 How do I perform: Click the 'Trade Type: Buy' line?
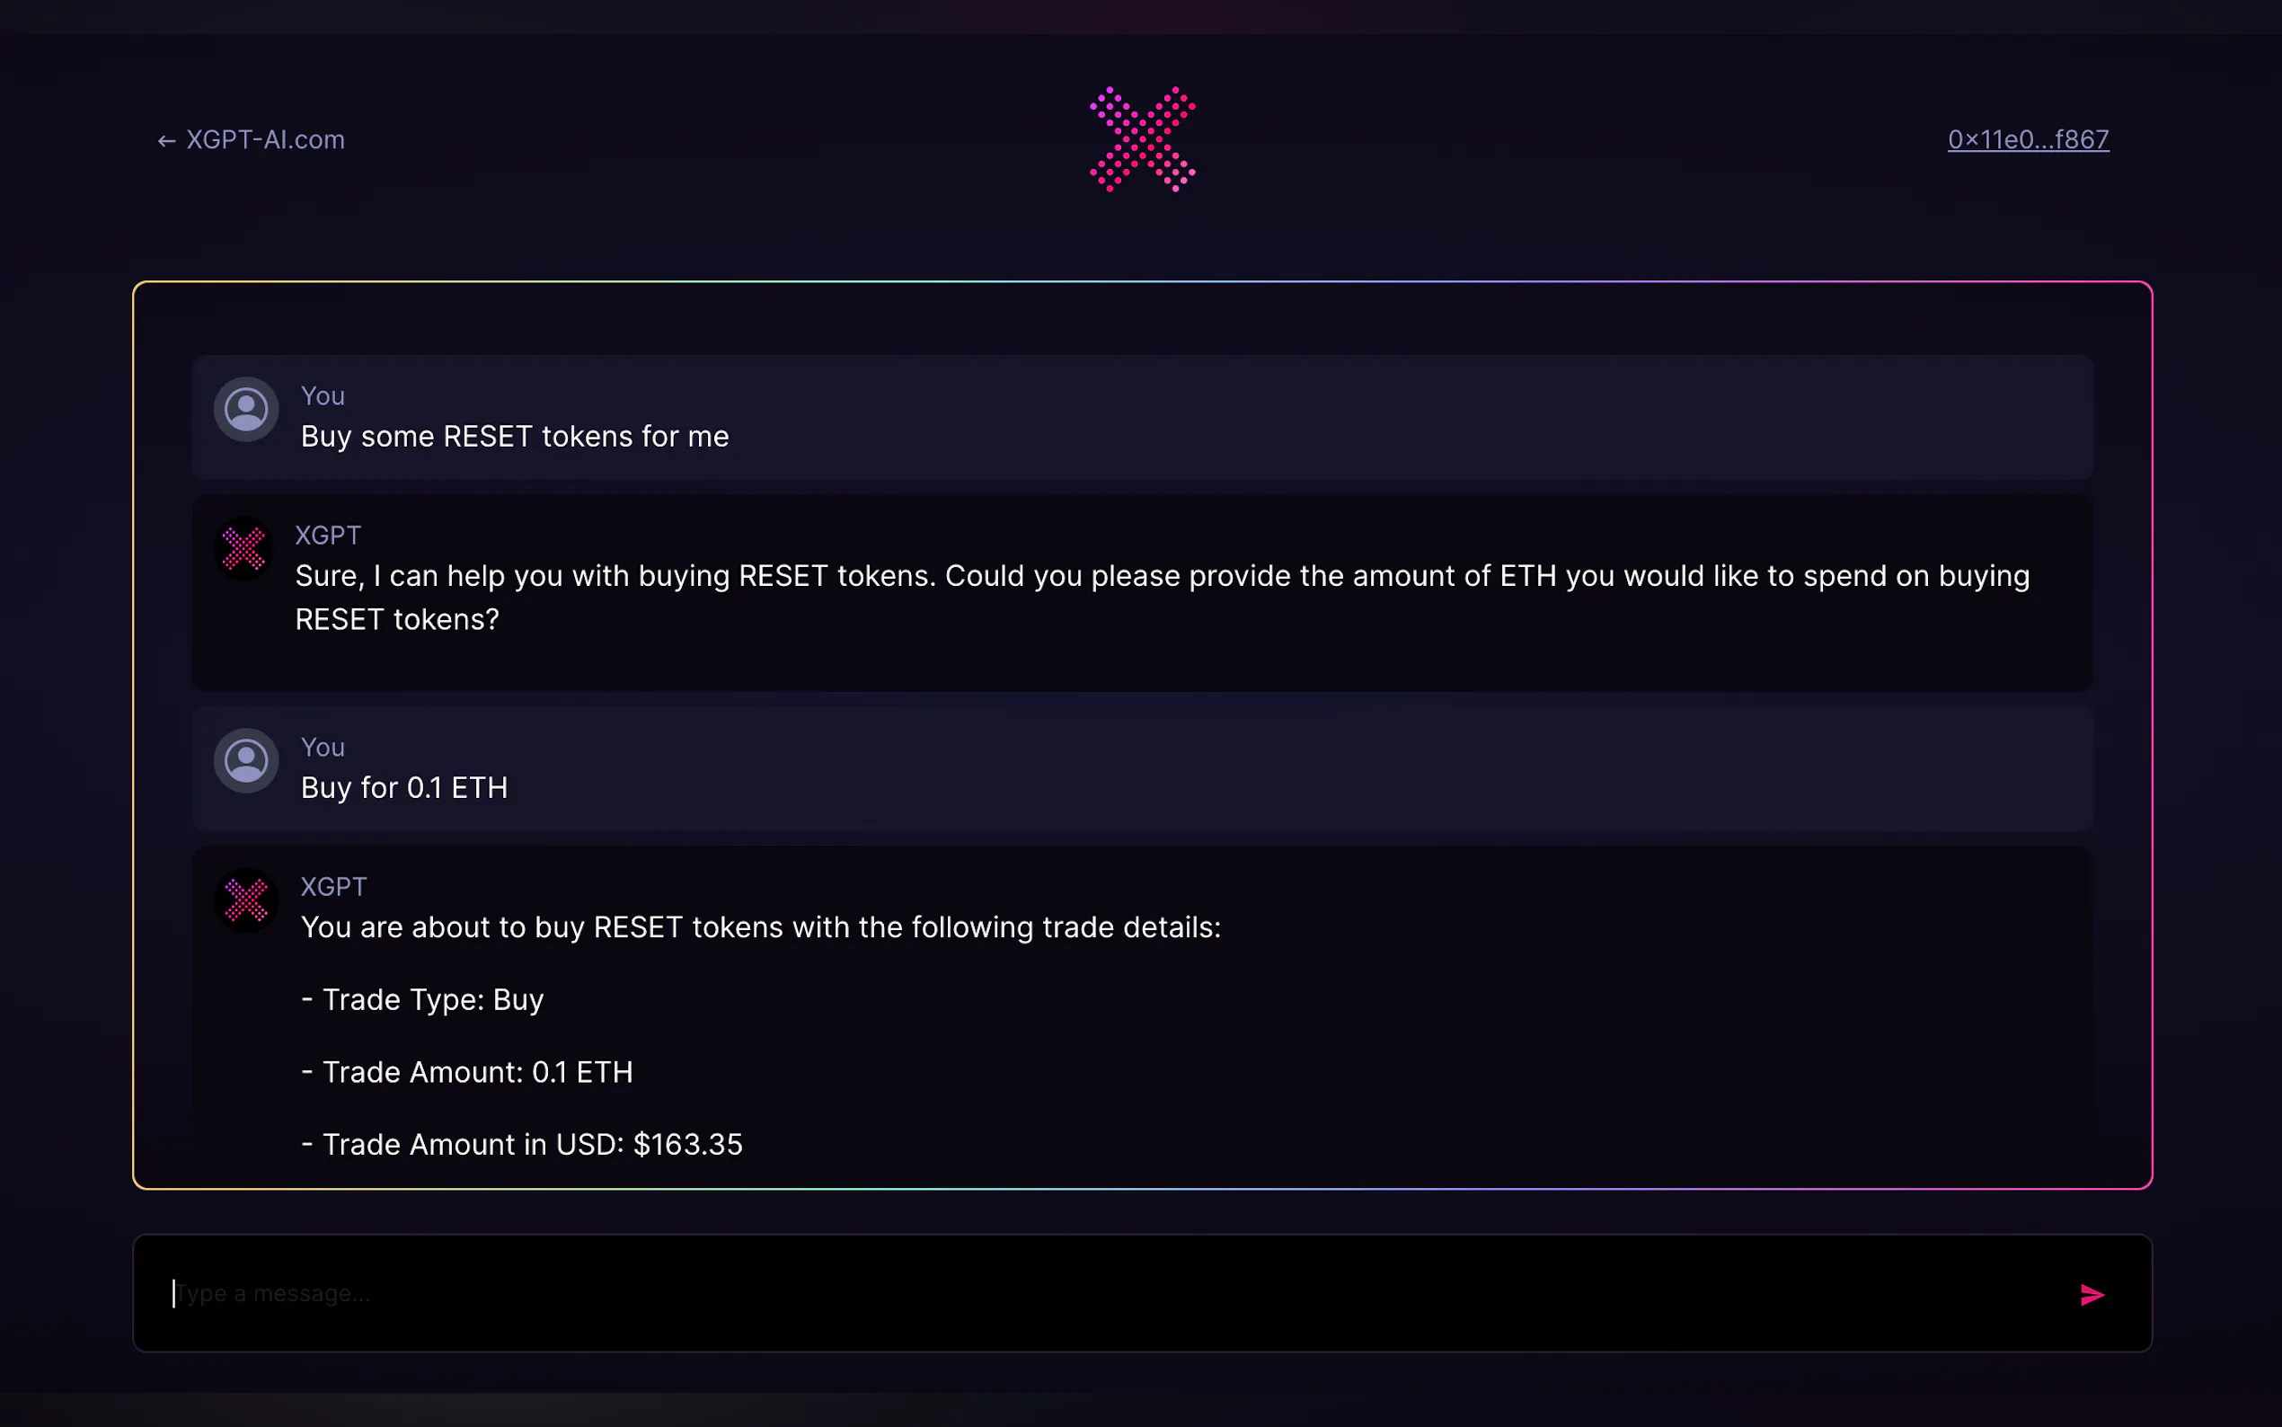pos(422,999)
